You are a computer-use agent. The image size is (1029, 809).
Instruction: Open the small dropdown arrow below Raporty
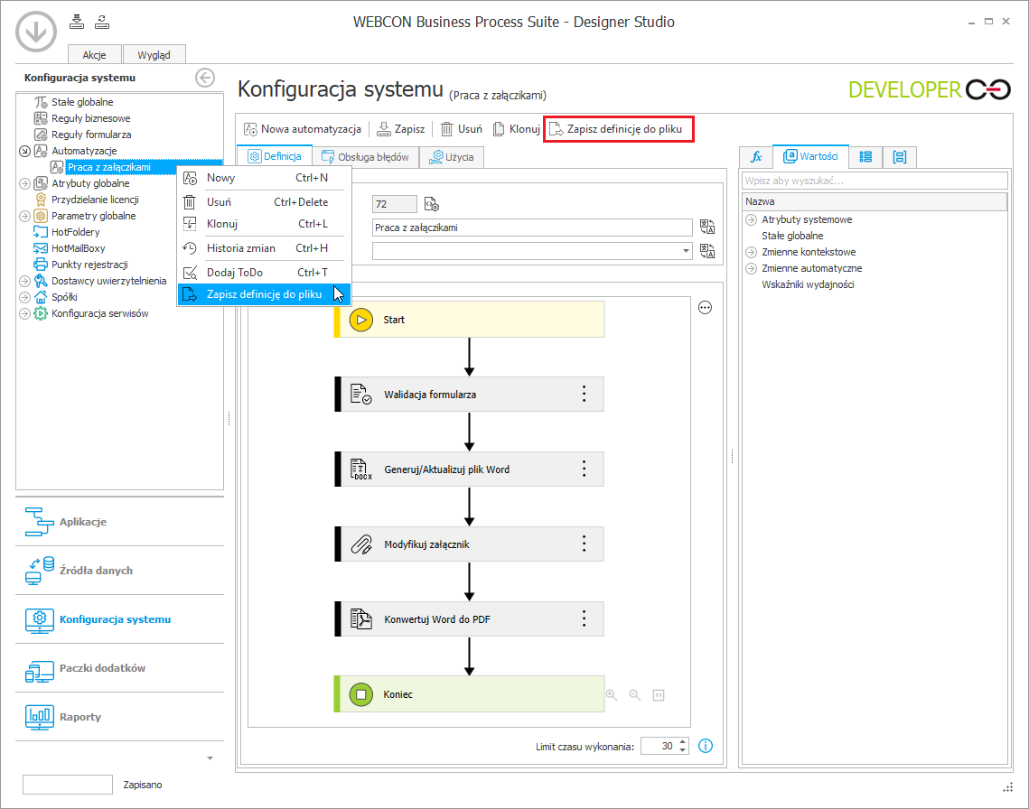210,758
